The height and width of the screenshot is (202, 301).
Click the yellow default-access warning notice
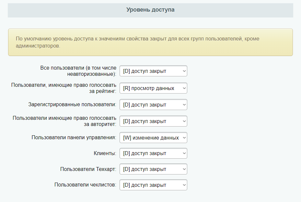[150, 42]
